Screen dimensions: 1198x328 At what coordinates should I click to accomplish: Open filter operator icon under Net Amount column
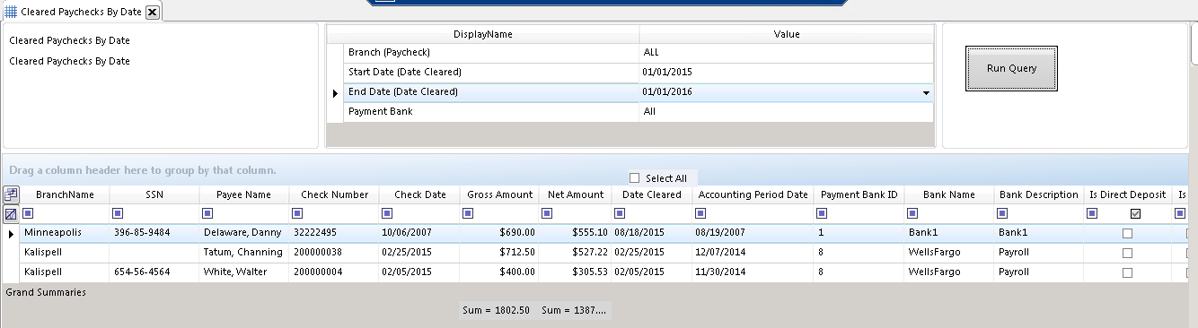click(546, 213)
